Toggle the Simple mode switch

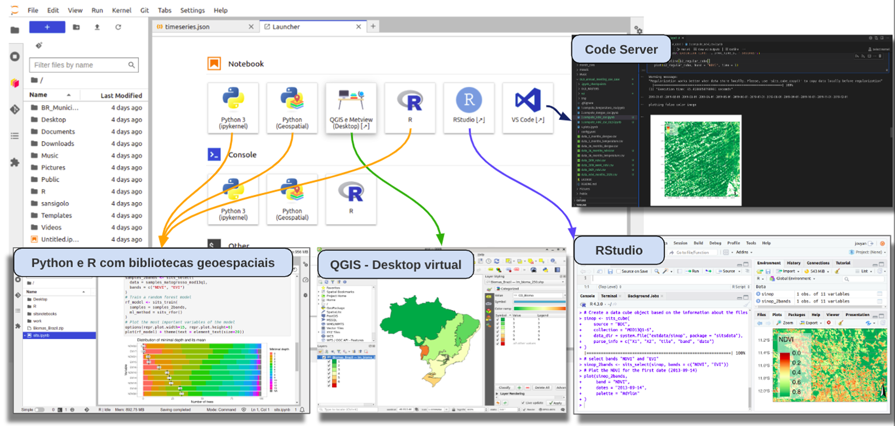pyautogui.click(x=40, y=410)
